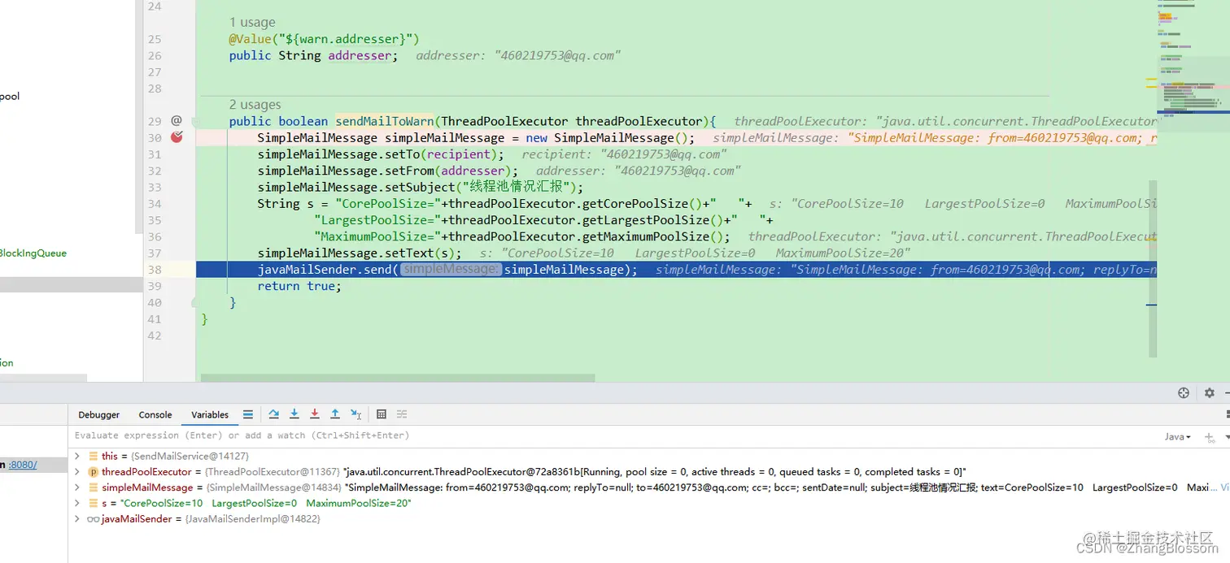Click the Add to watches plus icon
The width and height of the screenshot is (1230, 563).
[x=1210, y=437]
